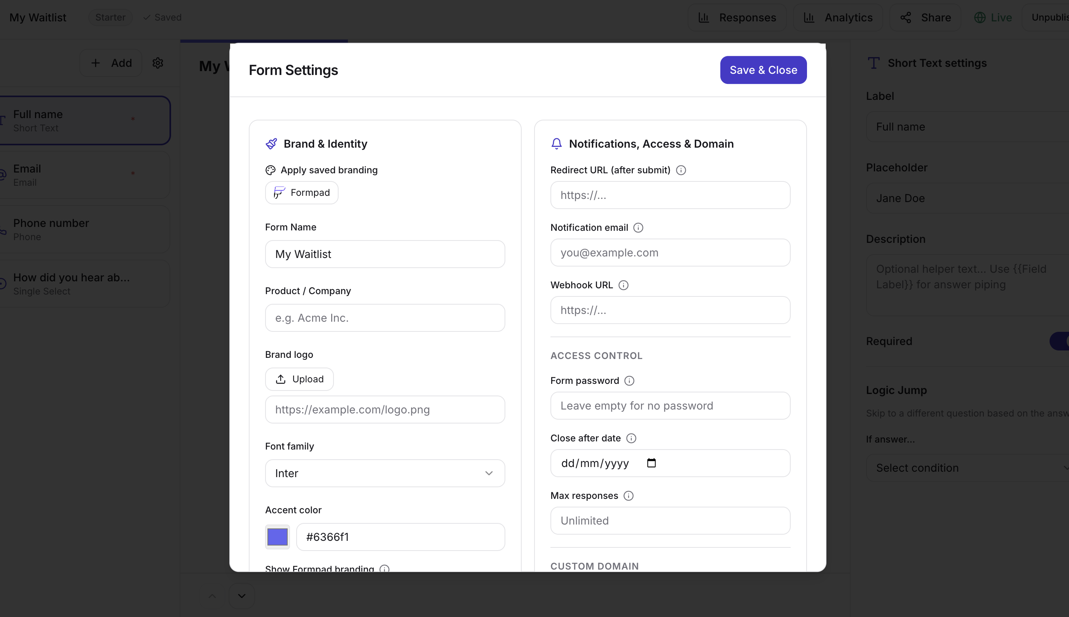Click the Notification email info icon

pyautogui.click(x=638, y=228)
